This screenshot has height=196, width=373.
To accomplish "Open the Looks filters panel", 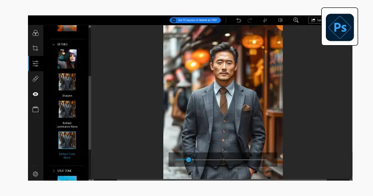I will 35,33.
